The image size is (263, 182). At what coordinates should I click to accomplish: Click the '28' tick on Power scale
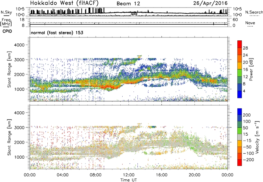point(245,48)
